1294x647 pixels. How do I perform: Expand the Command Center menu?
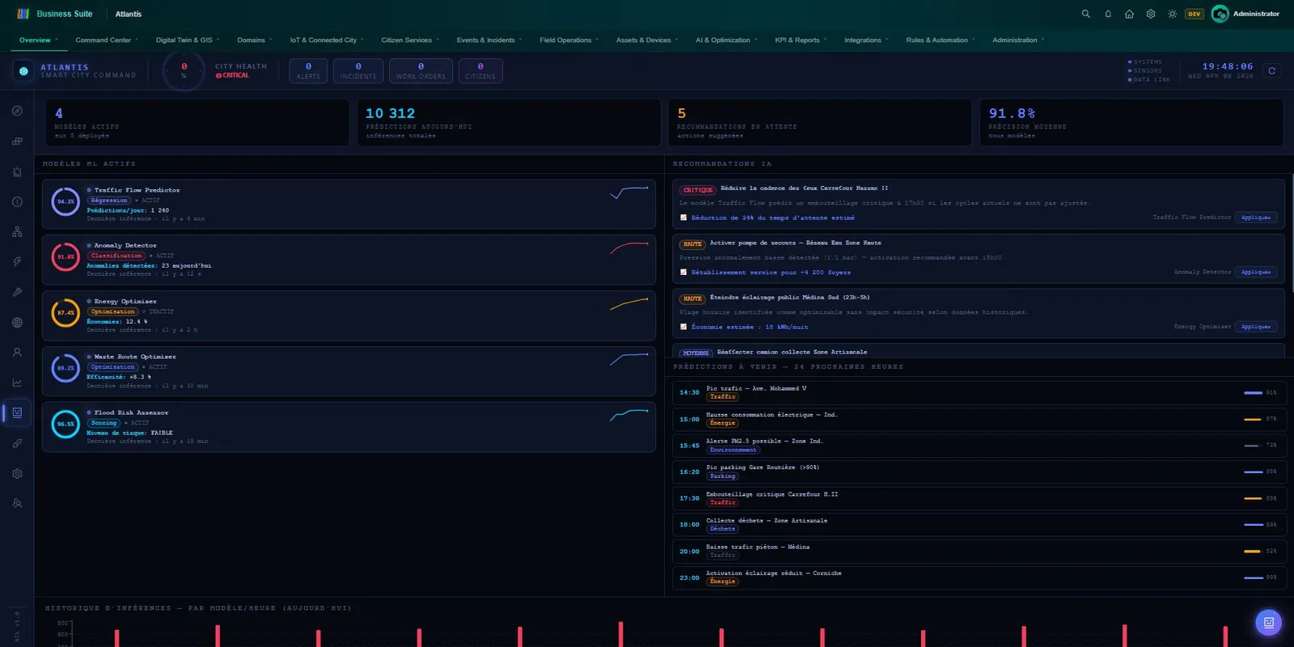click(107, 40)
